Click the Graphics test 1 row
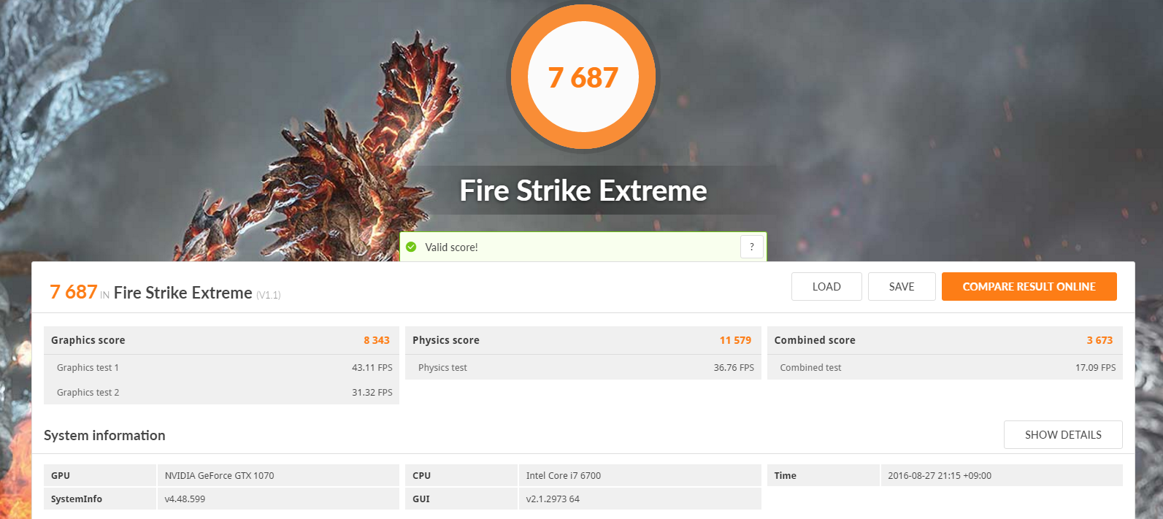This screenshot has width=1163, height=519. click(x=221, y=367)
